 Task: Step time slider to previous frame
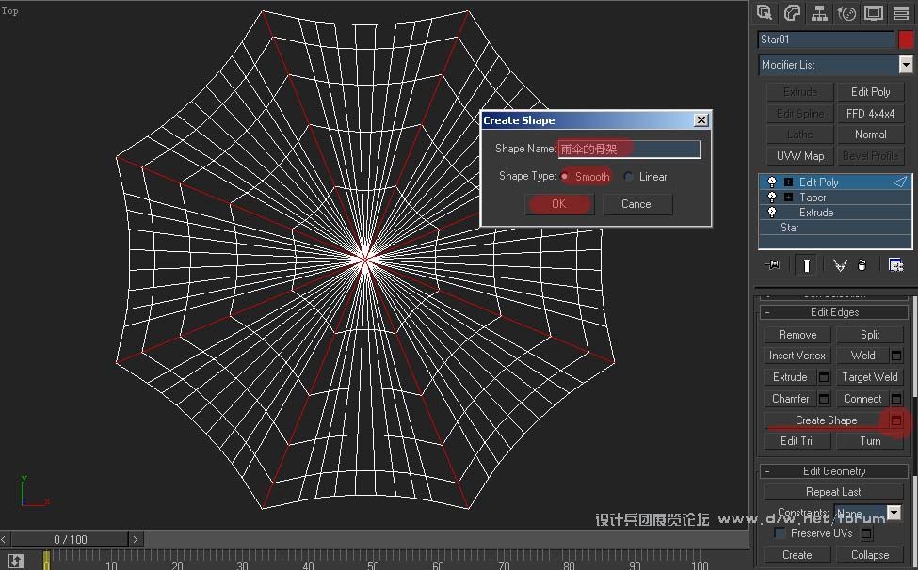click(4, 539)
